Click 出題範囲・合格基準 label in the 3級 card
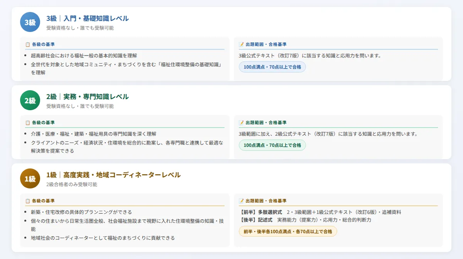Screen dimensions: 463x259 (266, 44)
